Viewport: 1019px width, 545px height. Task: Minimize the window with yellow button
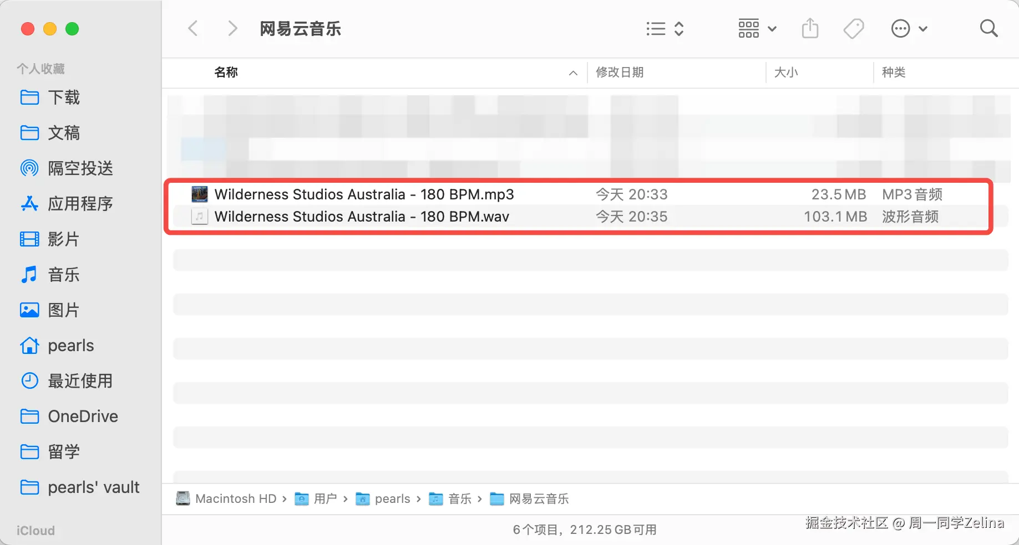(x=50, y=29)
